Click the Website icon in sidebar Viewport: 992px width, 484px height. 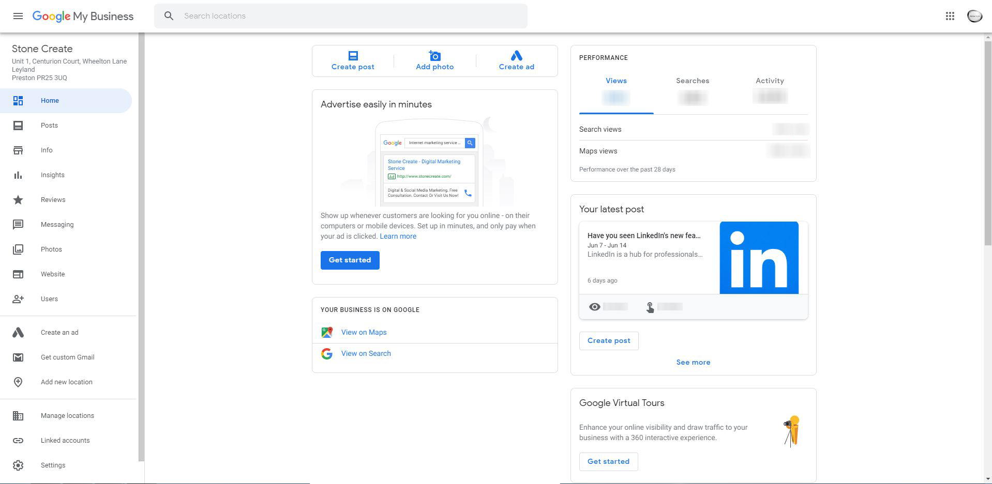click(x=18, y=274)
